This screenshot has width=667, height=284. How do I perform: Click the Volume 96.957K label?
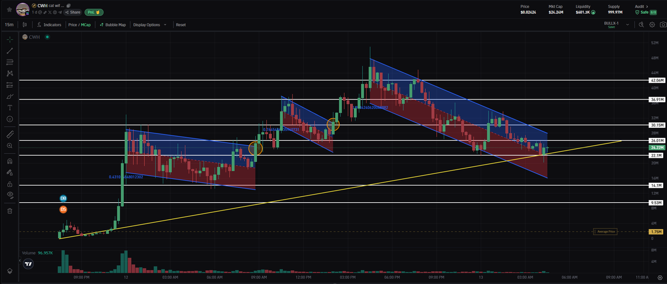(37, 252)
